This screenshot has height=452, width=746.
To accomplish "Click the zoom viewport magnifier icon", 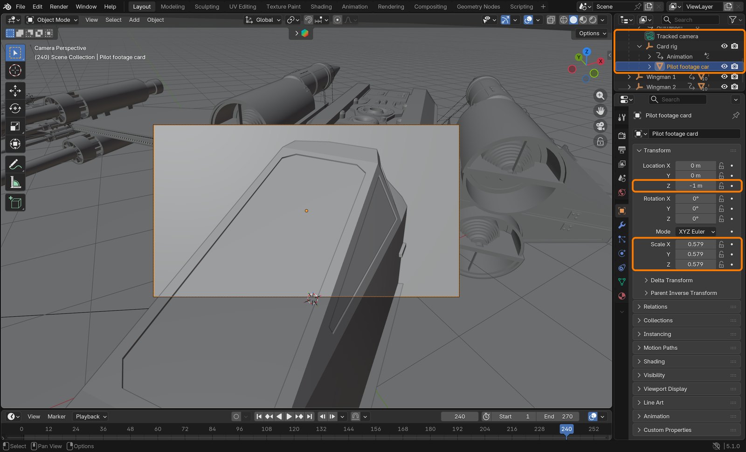I will tap(601, 96).
